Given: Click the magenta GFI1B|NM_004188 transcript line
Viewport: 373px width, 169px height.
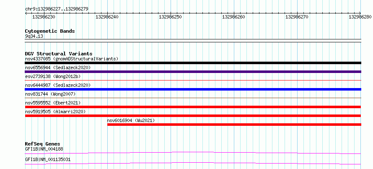Looking at the screenshot, I should 193,153.
